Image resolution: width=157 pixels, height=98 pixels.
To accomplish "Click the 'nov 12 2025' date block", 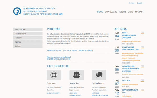I will (117, 93).
